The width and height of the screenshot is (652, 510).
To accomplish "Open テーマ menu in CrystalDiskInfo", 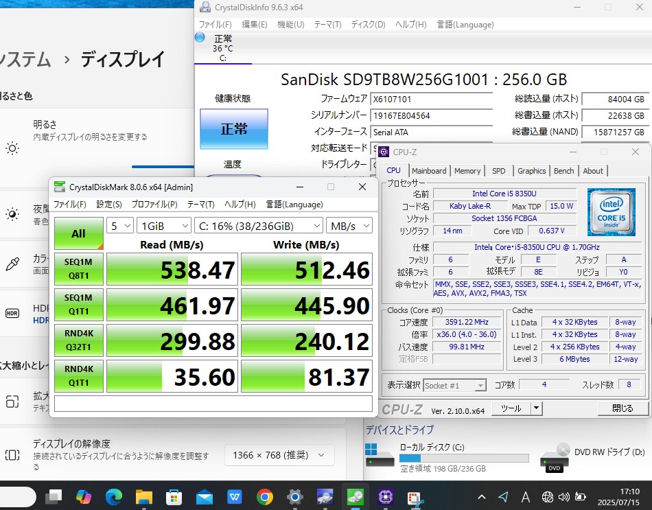I will click(327, 25).
